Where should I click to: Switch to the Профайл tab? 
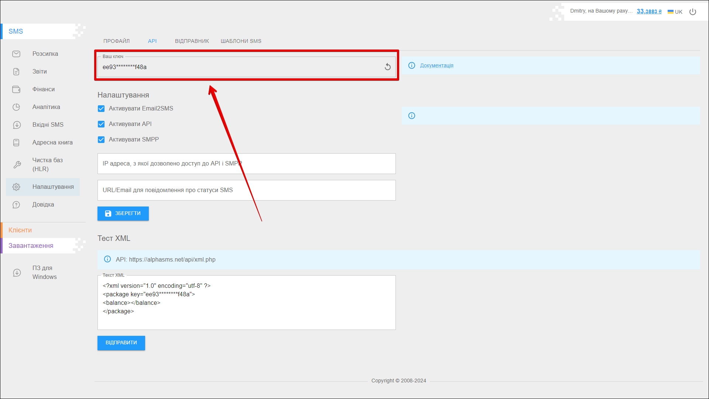pyautogui.click(x=116, y=41)
